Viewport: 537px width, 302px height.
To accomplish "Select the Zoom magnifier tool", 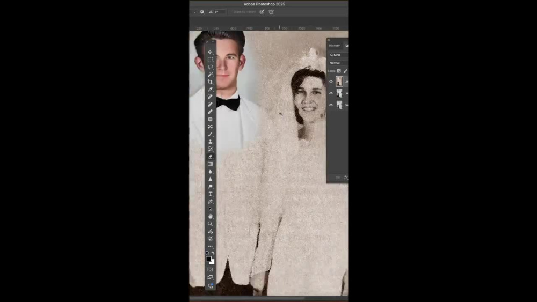I will (211, 224).
